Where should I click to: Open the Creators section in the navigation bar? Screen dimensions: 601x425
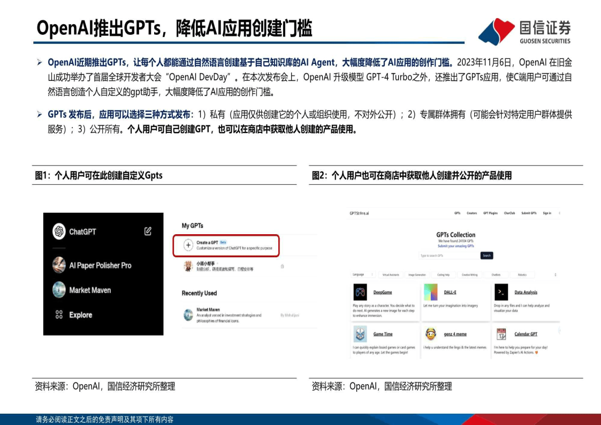point(471,213)
